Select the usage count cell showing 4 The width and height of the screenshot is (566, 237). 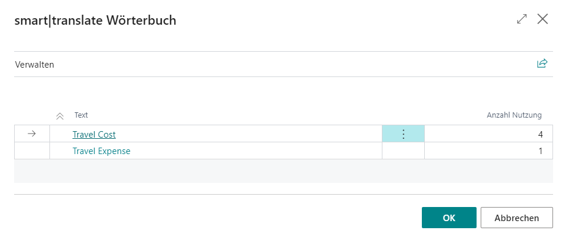point(488,135)
